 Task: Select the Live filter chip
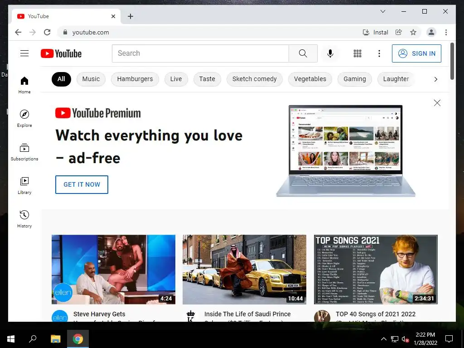(176, 79)
